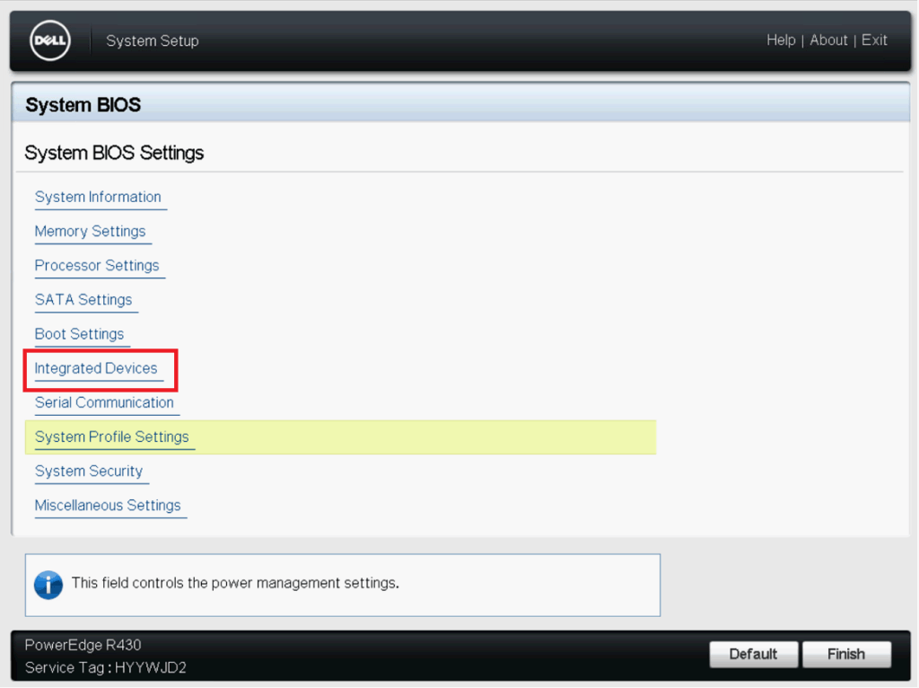Click the Default button
The image size is (919, 688).
[753, 654]
